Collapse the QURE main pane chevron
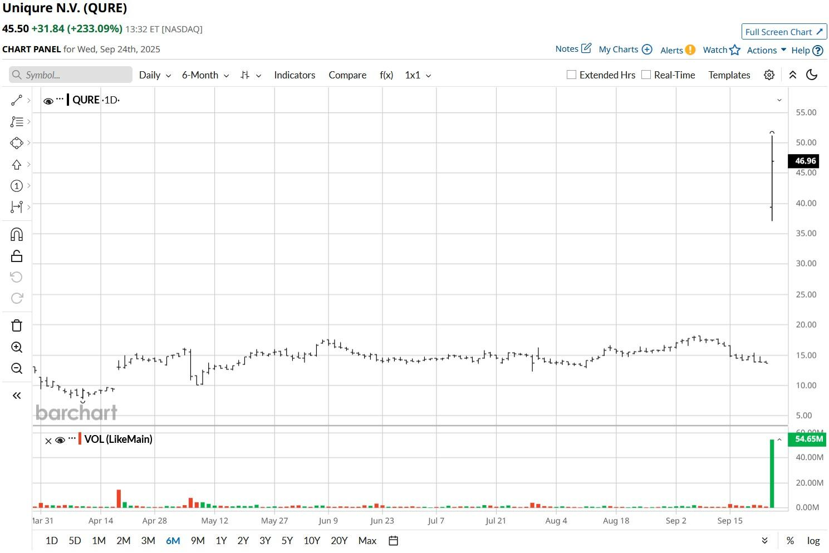Viewport: 829px width, 553px height. pyautogui.click(x=779, y=100)
